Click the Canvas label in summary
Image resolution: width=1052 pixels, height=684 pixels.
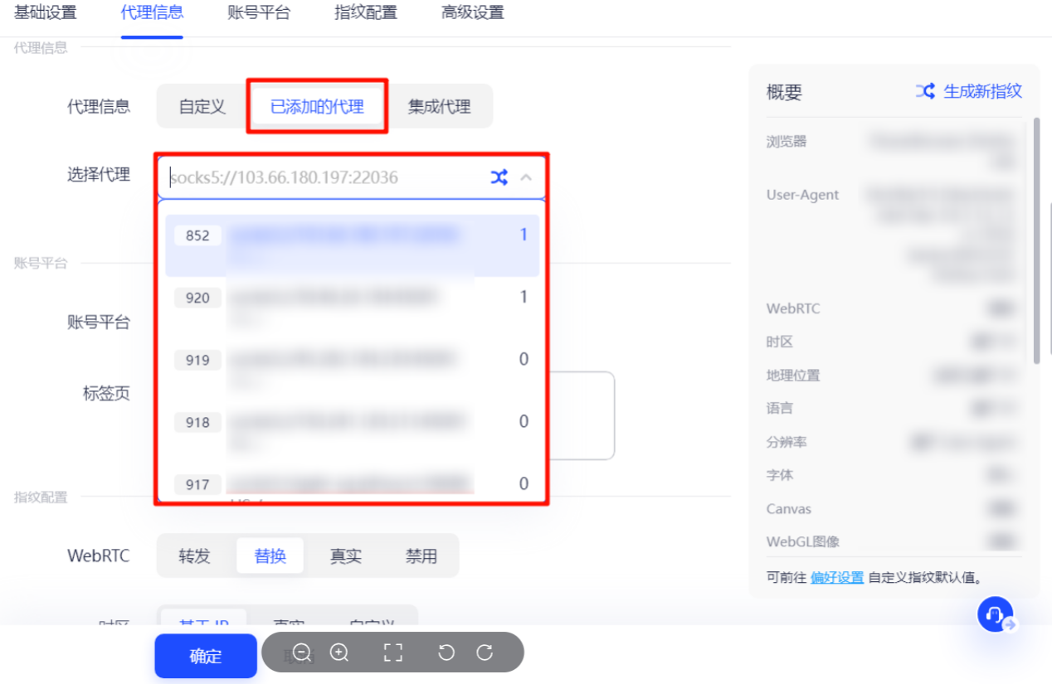click(x=789, y=509)
